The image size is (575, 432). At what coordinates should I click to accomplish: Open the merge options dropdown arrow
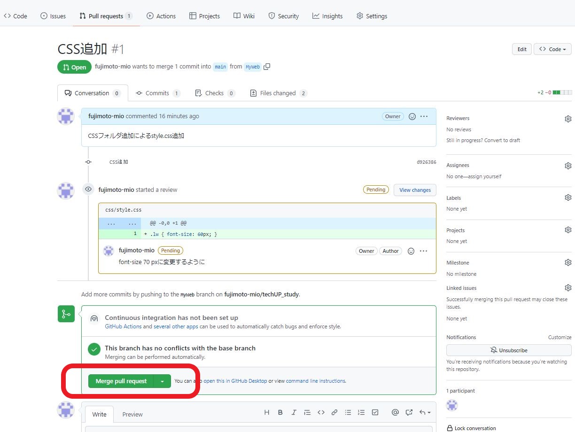(x=163, y=381)
